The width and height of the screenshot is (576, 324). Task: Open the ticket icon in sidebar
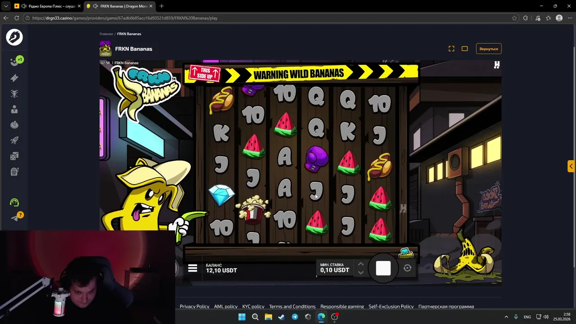[14, 78]
